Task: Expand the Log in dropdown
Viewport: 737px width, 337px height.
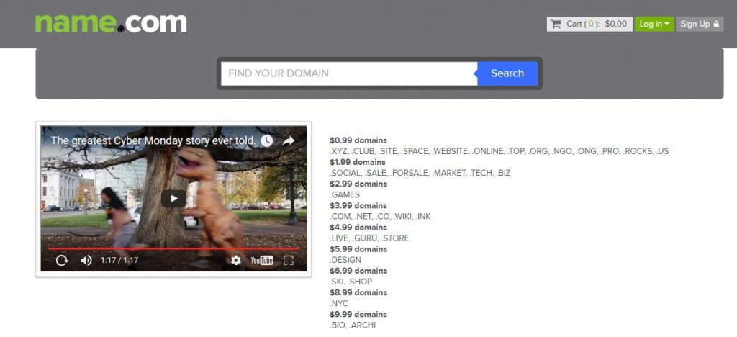Action: point(654,24)
